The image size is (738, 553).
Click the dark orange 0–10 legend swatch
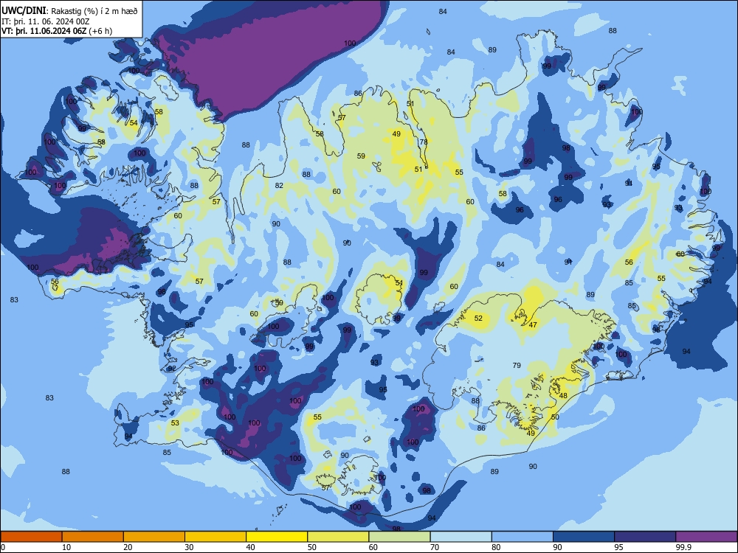[x=31, y=537]
